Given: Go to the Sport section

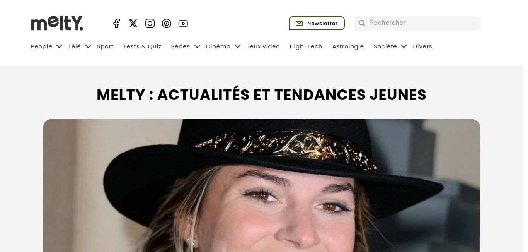Looking at the screenshot, I should pyautogui.click(x=105, y=46).
